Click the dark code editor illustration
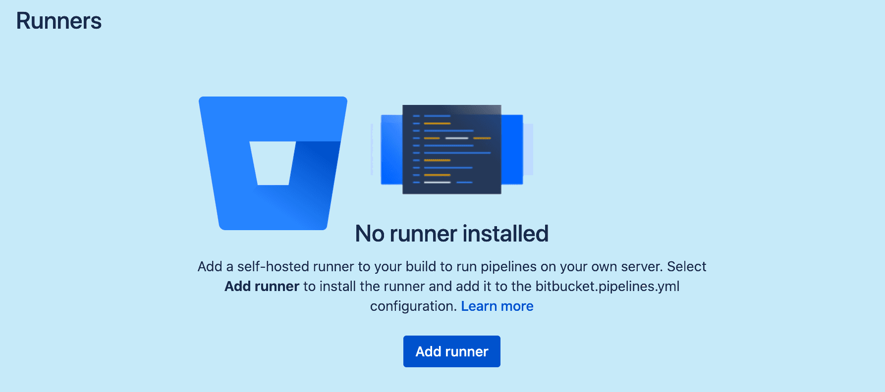 pos(451,149)
